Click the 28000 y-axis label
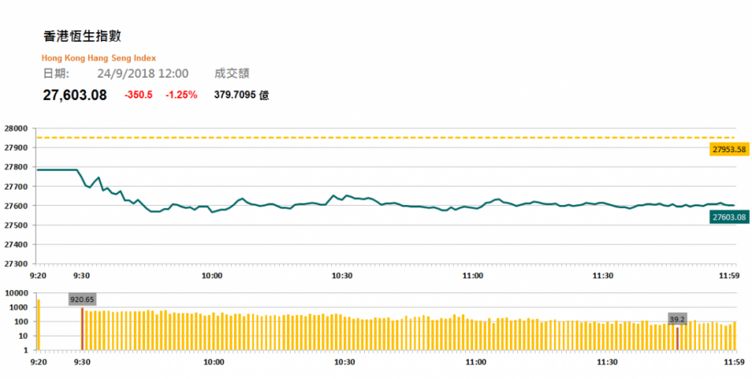The image size is (752, 379). (17, 128)
